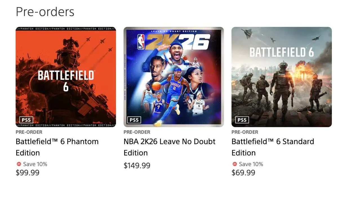Open the NBA 2K26 cover art thumbnail
This screenshot has height=201, width=338.
pos(174,77)
